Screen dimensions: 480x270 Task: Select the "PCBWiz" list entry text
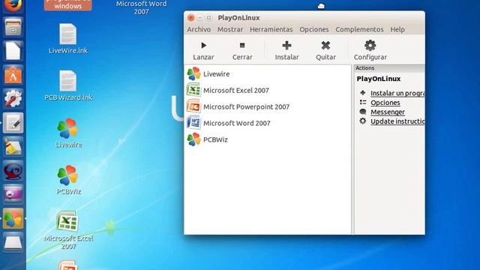(215, 139)
